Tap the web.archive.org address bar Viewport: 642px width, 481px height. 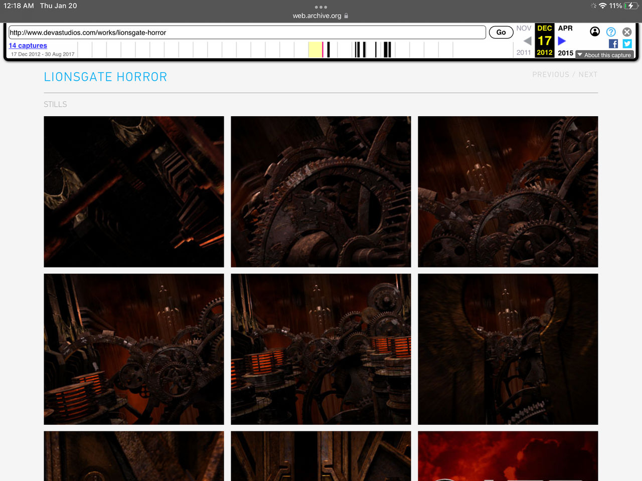[320, 16]
